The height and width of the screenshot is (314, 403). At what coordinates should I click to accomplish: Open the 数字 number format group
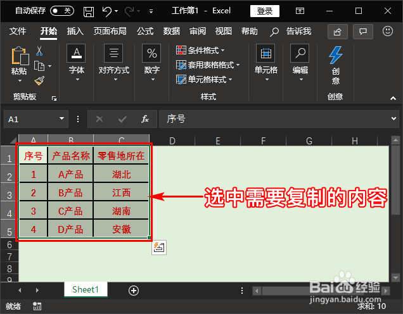pos(151,63)
